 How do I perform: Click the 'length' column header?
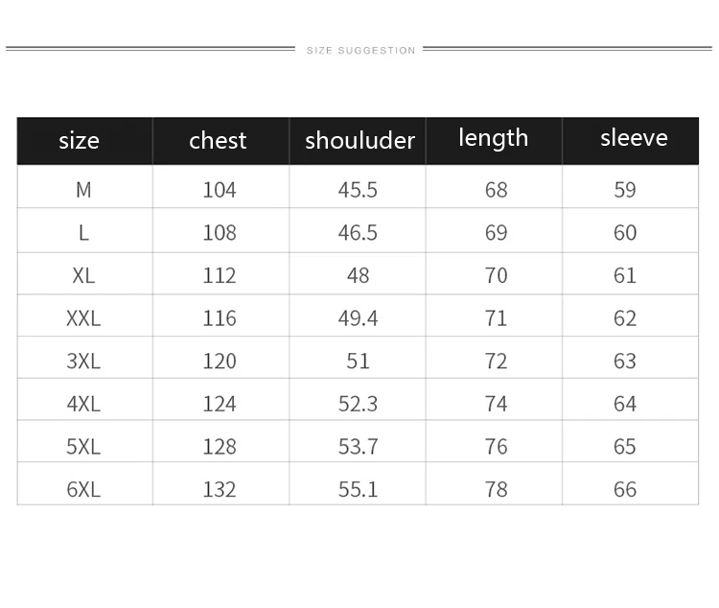[493, 138]
